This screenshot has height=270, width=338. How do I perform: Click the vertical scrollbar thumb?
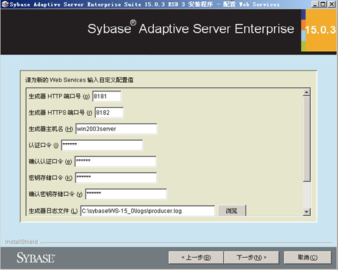coord(306,139)
